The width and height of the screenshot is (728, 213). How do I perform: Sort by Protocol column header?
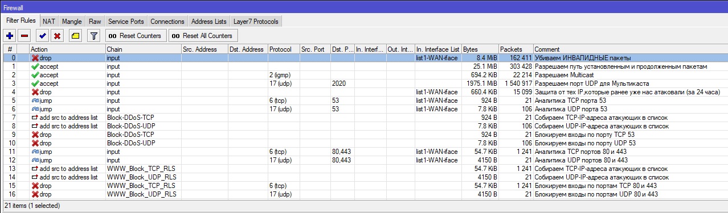point(284,49)
